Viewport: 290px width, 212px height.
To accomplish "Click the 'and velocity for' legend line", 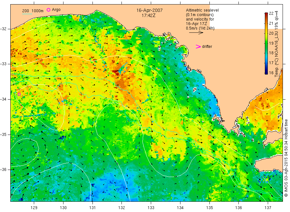I will pos(200,19).
